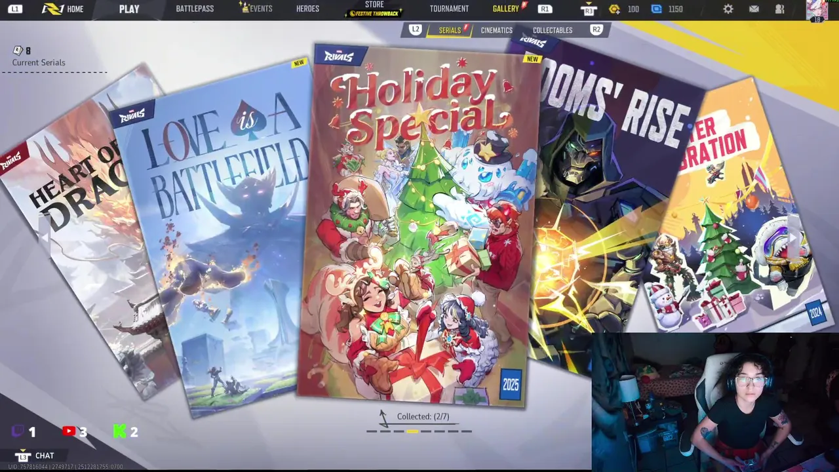The width and height of the screenshot is (839, 472).
Task: Open the STORE Festive Throwback tab
Action: 374,9
